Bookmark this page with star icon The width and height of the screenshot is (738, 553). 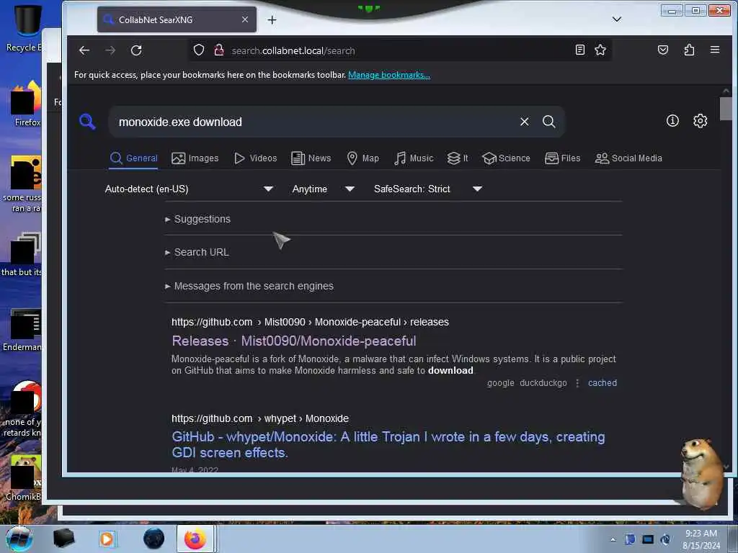coord(600,50)
